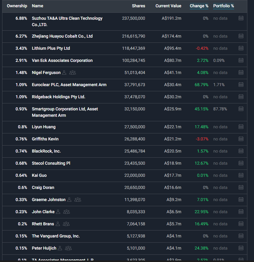This screenshot has width=254, height=262.
Task: Select the group icon next to Graeme Johnston
Action: point(78,200)
